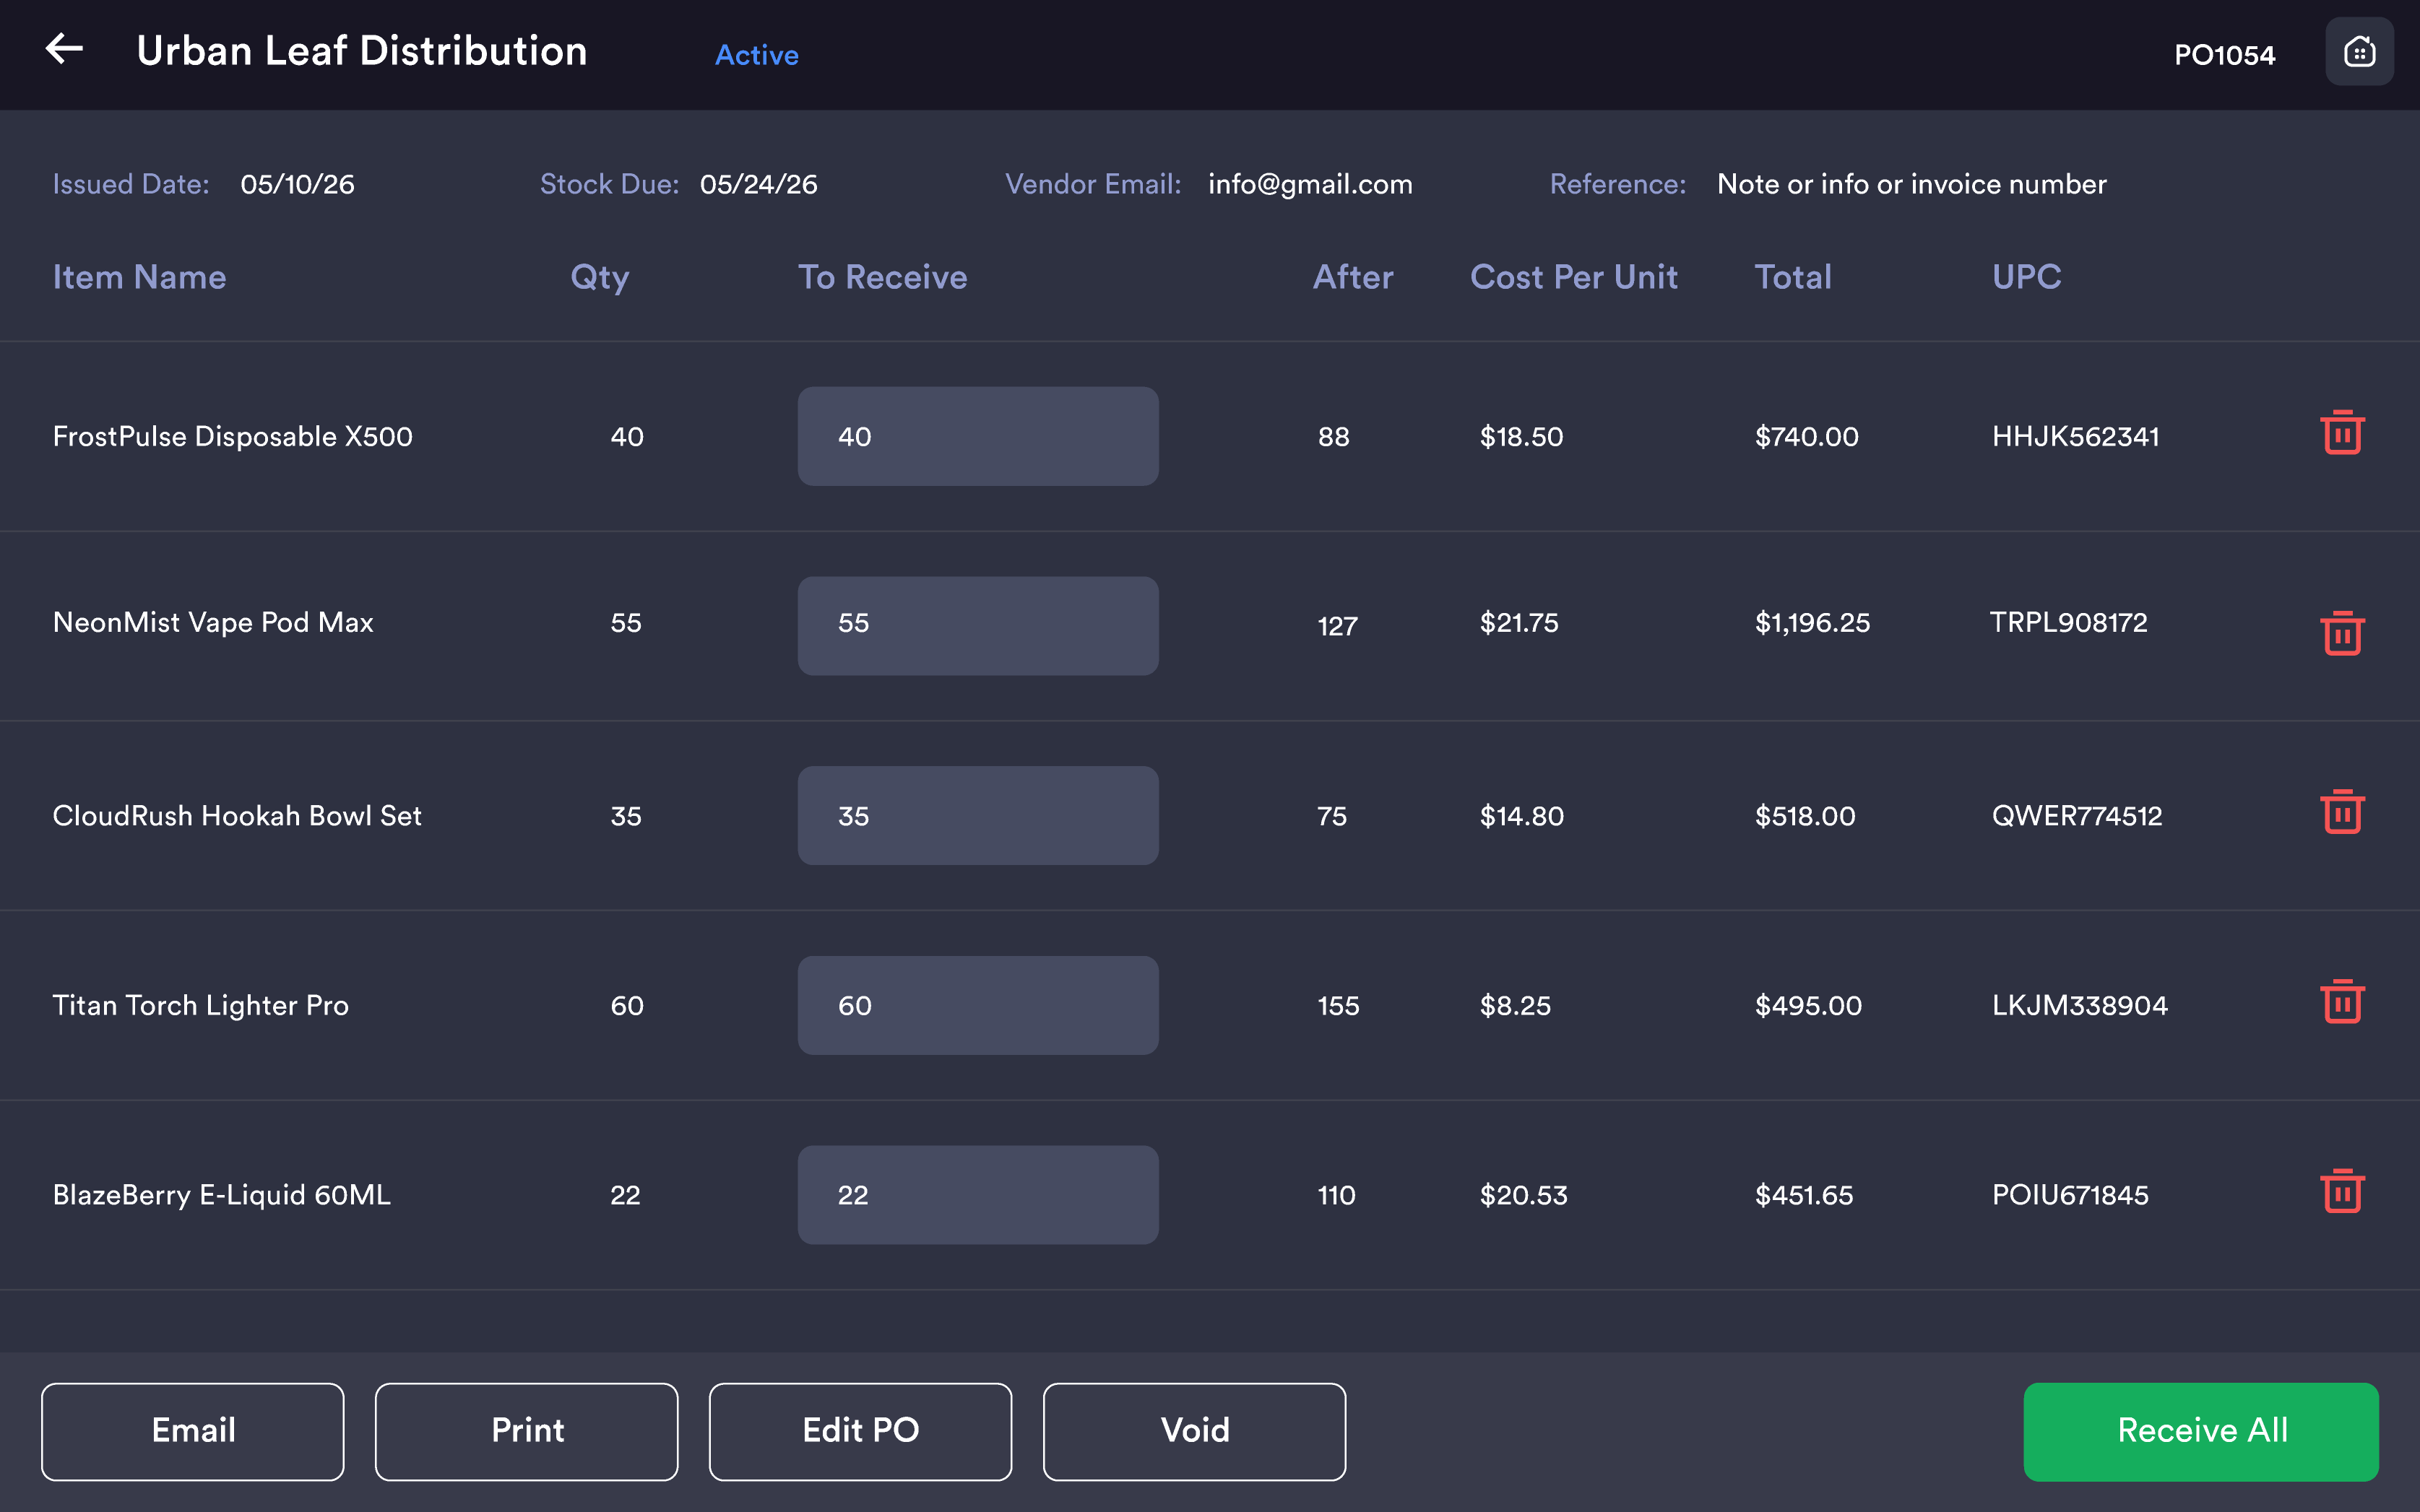Click stock due date 05/24/26
The height and width of the screenshot is (1512, 2420).
pos(759,184)
